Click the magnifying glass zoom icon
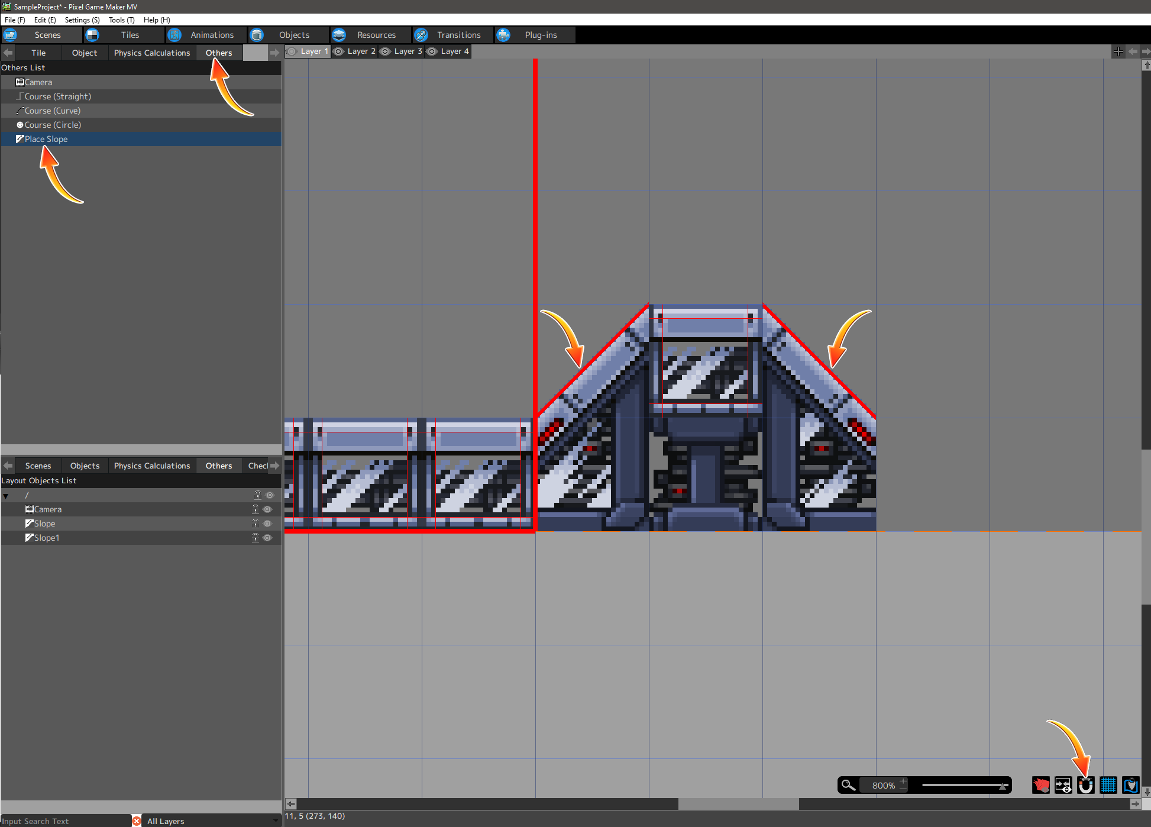The width and height of the screenshot is (1151, 827). (848, 786)
